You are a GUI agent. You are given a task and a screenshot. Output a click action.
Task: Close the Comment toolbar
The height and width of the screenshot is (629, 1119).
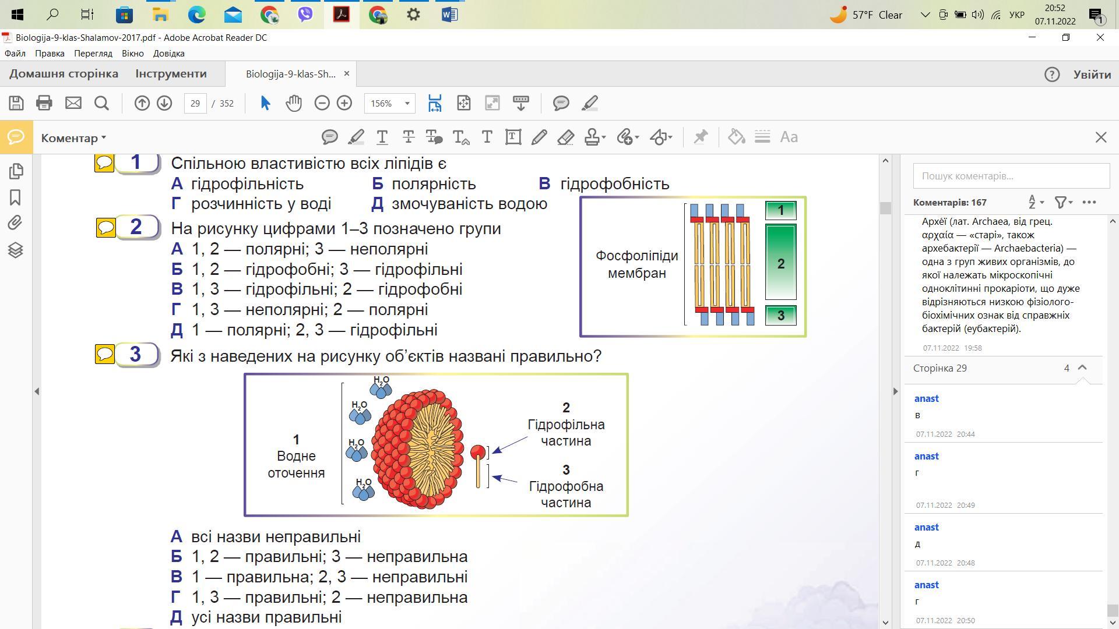click(x=1101, y=137)
